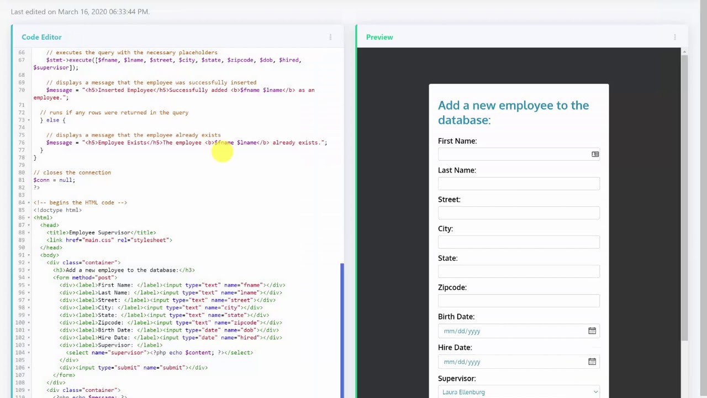Click the 'Street:' label in preview
The width and height of the screenshot is (707, 398).
coord(449,200)
